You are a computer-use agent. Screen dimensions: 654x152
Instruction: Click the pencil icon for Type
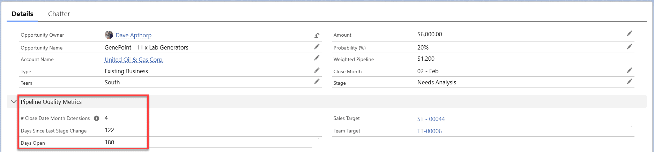click(x=317, y=70)
